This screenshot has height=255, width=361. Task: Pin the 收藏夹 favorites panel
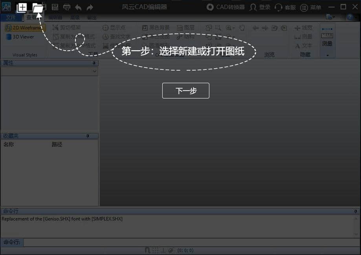tap(88, 136)
